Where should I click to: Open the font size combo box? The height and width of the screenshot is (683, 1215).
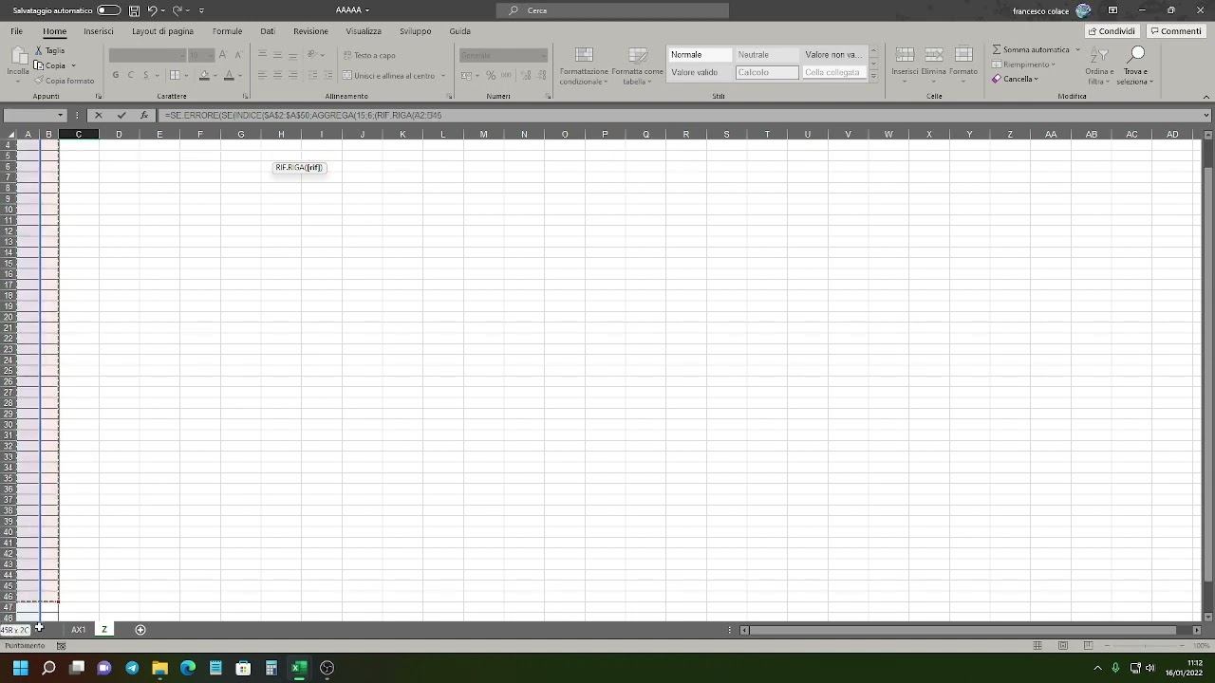[x=200, y=55]
